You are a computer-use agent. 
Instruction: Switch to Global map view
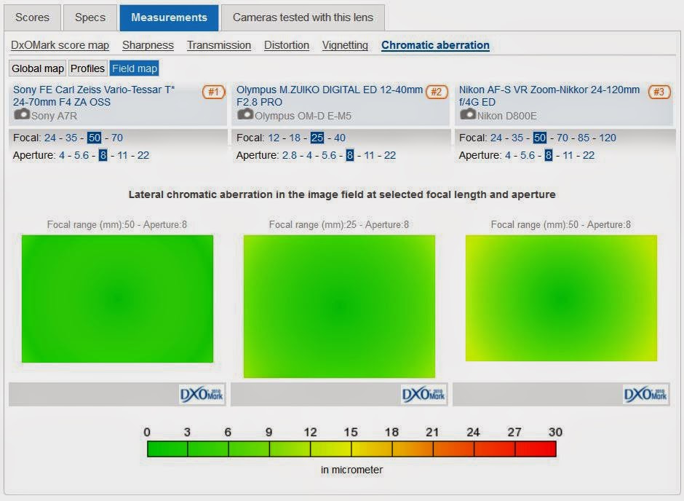point(38,68)
